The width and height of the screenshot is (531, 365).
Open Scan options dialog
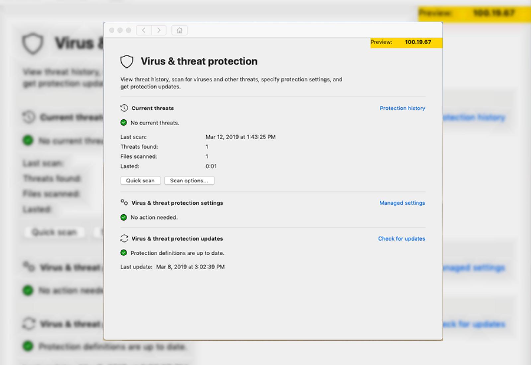[x=189, y=181]
